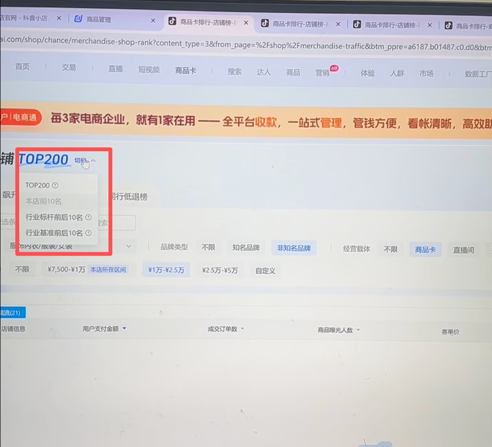Select the ¥1万-¥2.5万 price range
This screenshot has height=447, width=492.
tap(166, 270)
